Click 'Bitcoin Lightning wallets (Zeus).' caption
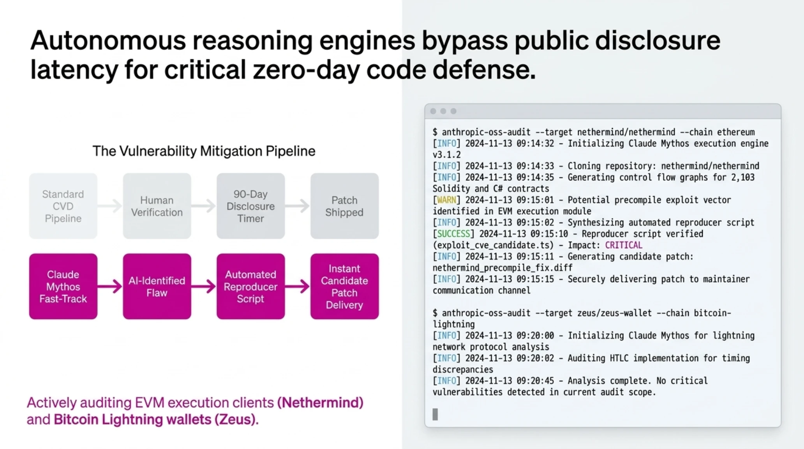This screenshot has height=449, width=804. [x=156, y=420]
